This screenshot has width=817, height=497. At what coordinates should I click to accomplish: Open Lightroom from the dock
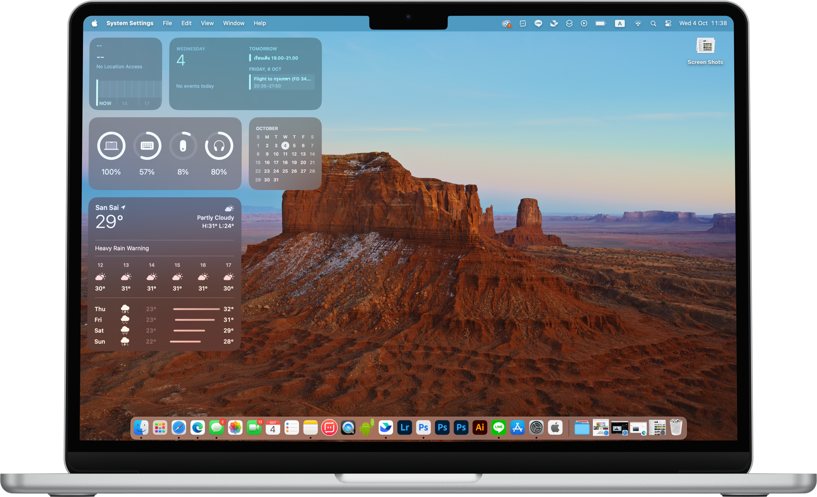404,428
